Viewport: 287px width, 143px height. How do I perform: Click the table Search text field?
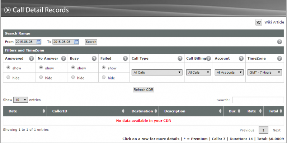(258, 100)
